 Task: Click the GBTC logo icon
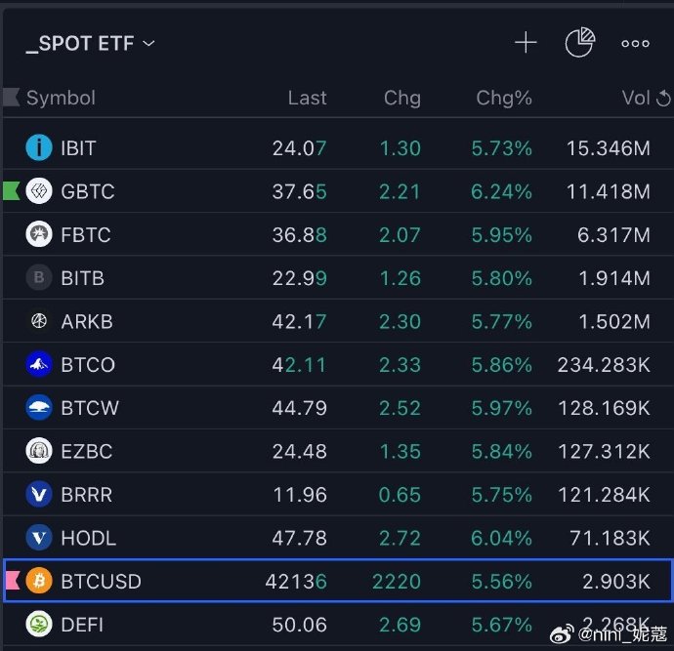[39, 190]
